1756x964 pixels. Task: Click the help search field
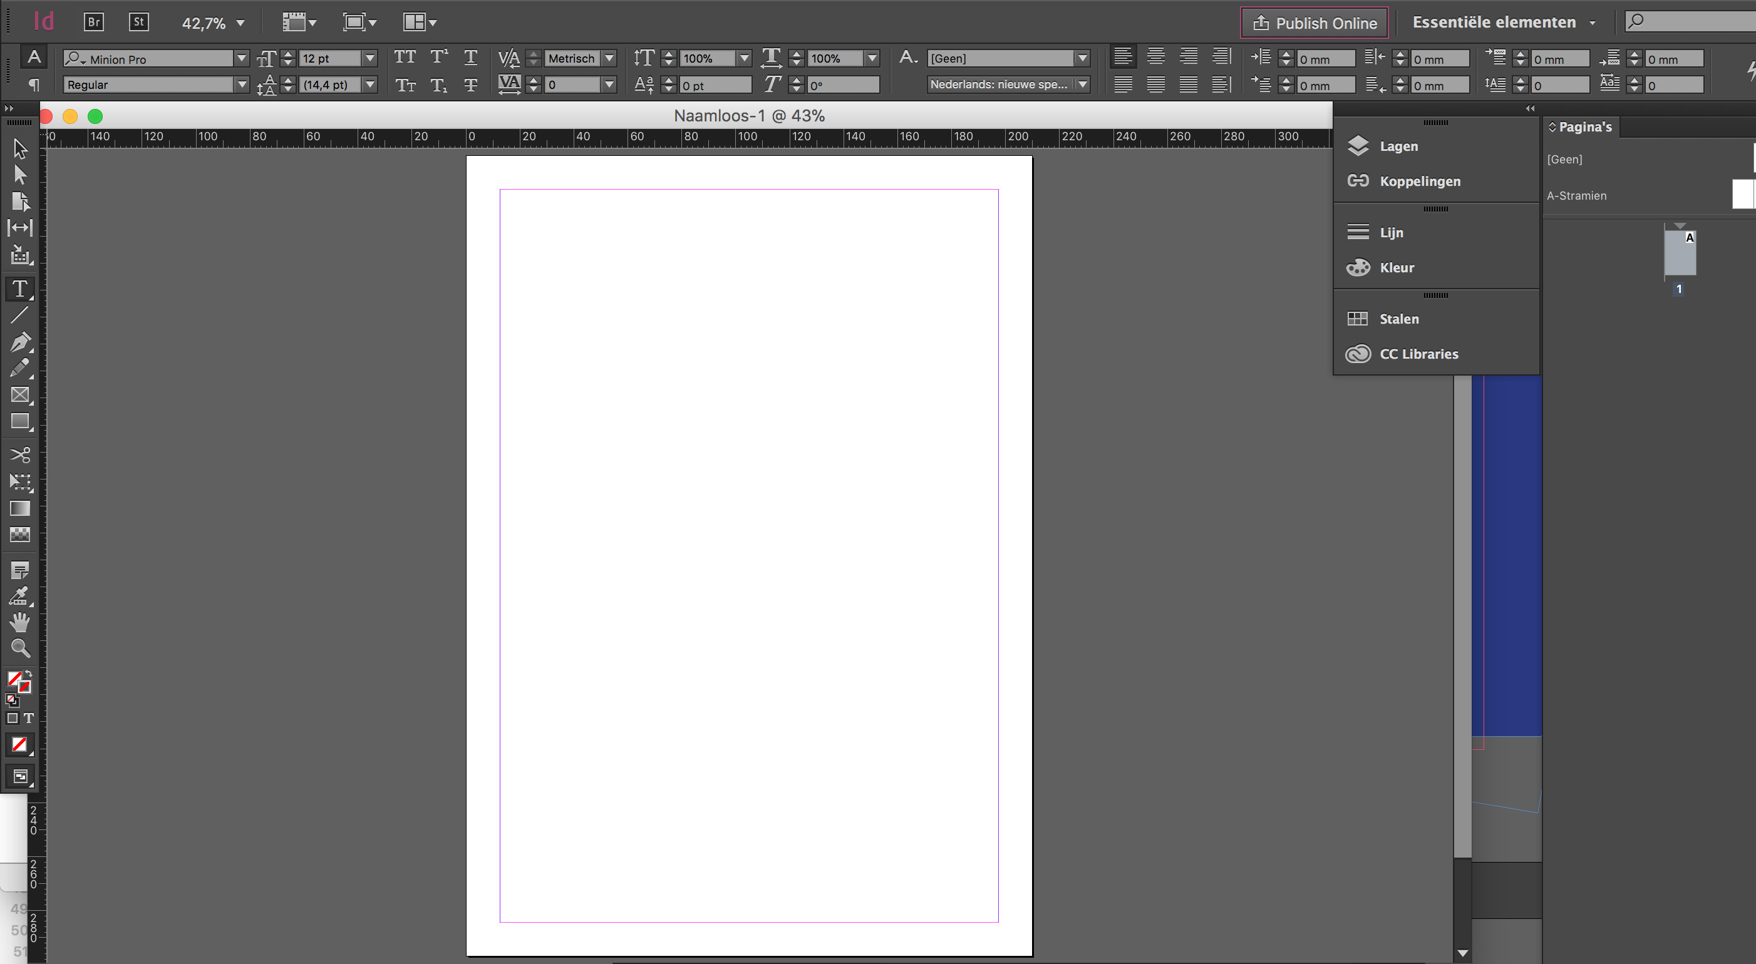click(x=1691, y=21)
